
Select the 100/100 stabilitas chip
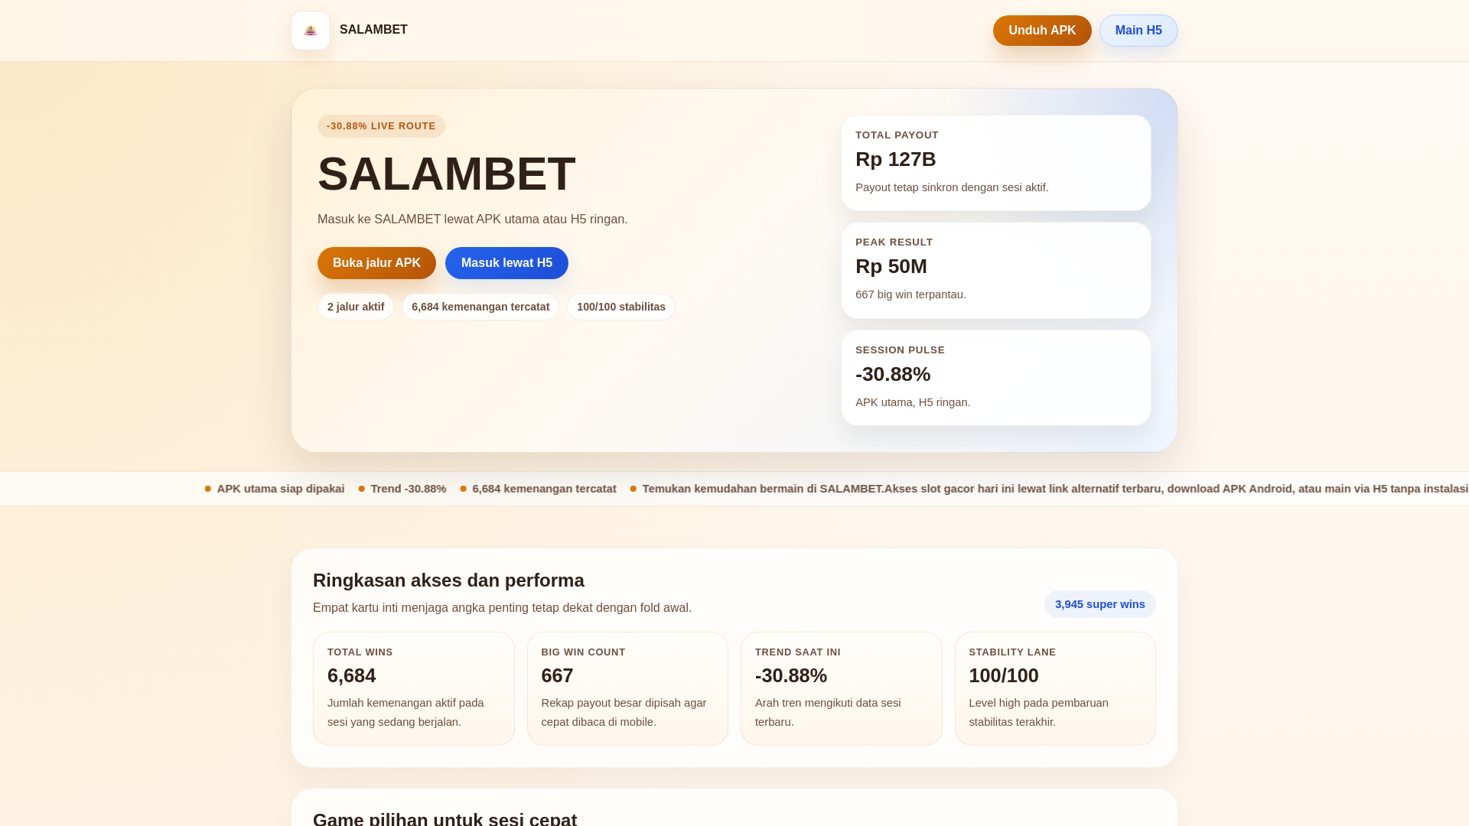pos(620,307)
